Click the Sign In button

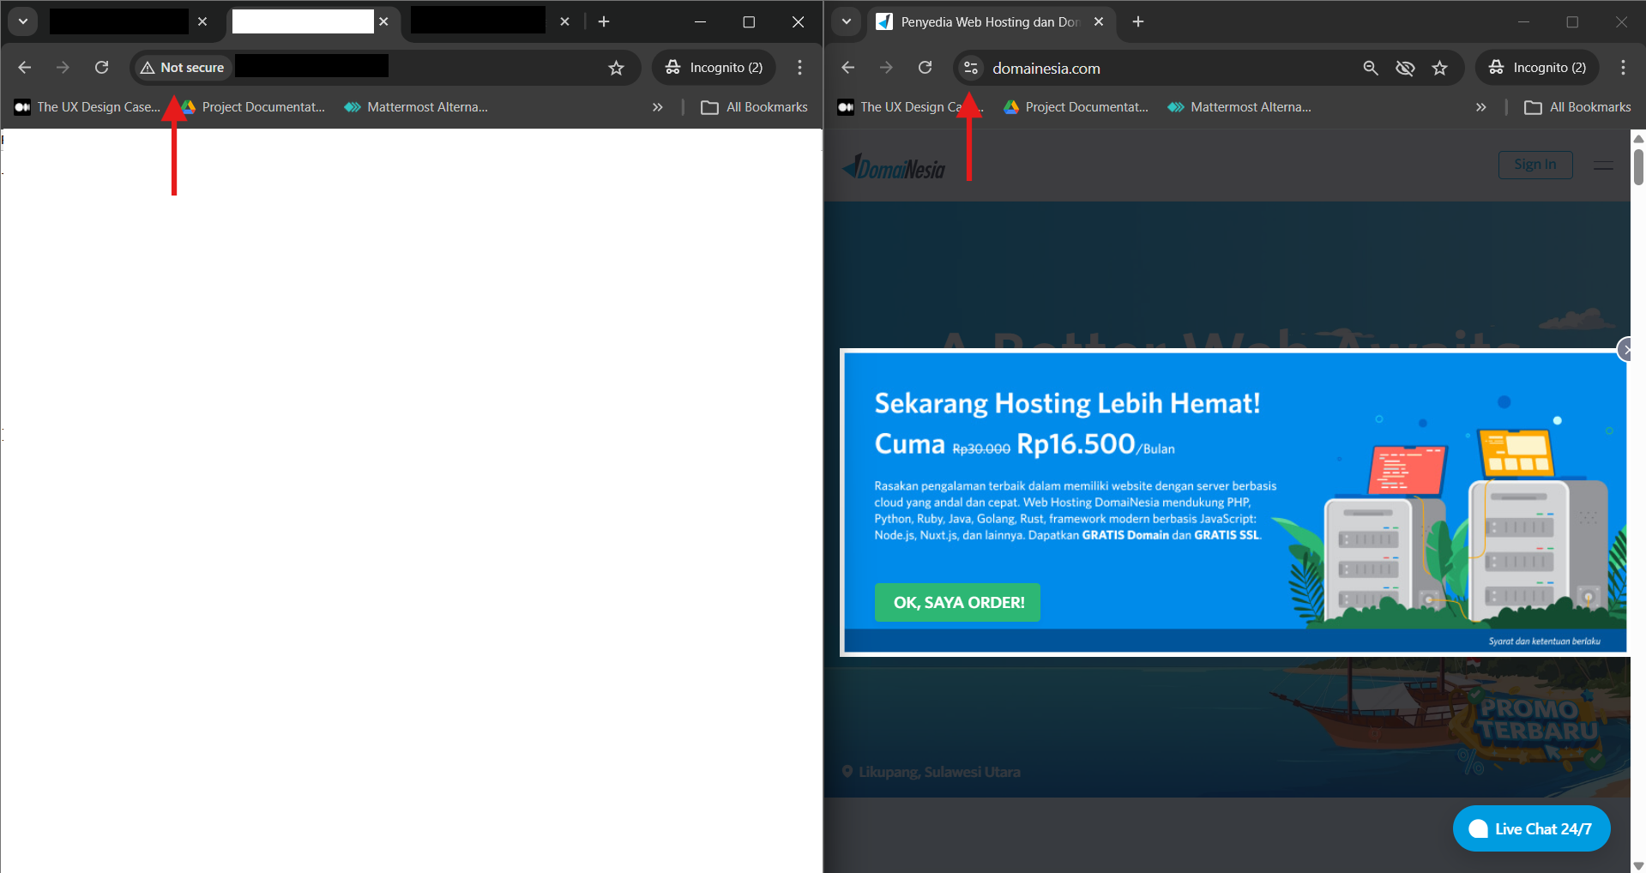click(1535, 165)
